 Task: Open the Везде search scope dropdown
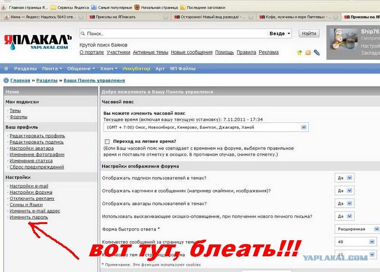[280, 33]
